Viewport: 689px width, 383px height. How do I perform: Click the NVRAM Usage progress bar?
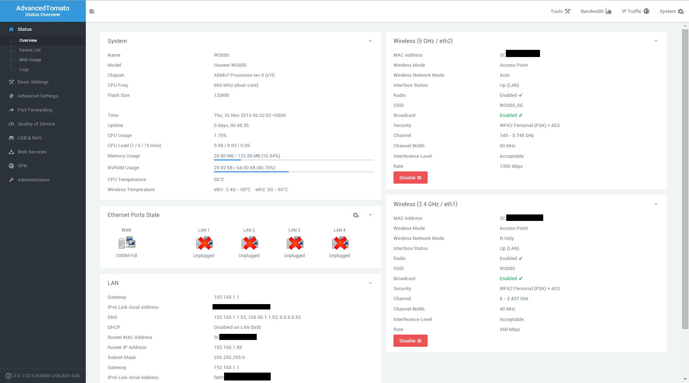294,172
